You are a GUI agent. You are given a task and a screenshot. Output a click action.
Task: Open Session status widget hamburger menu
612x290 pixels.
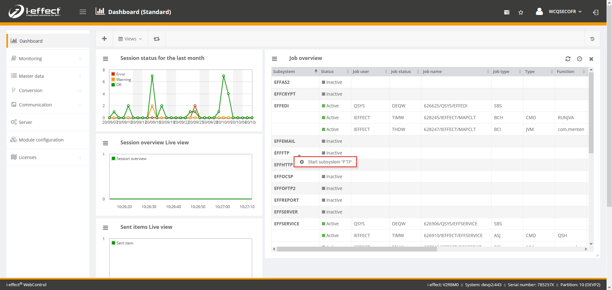[106, 59]
